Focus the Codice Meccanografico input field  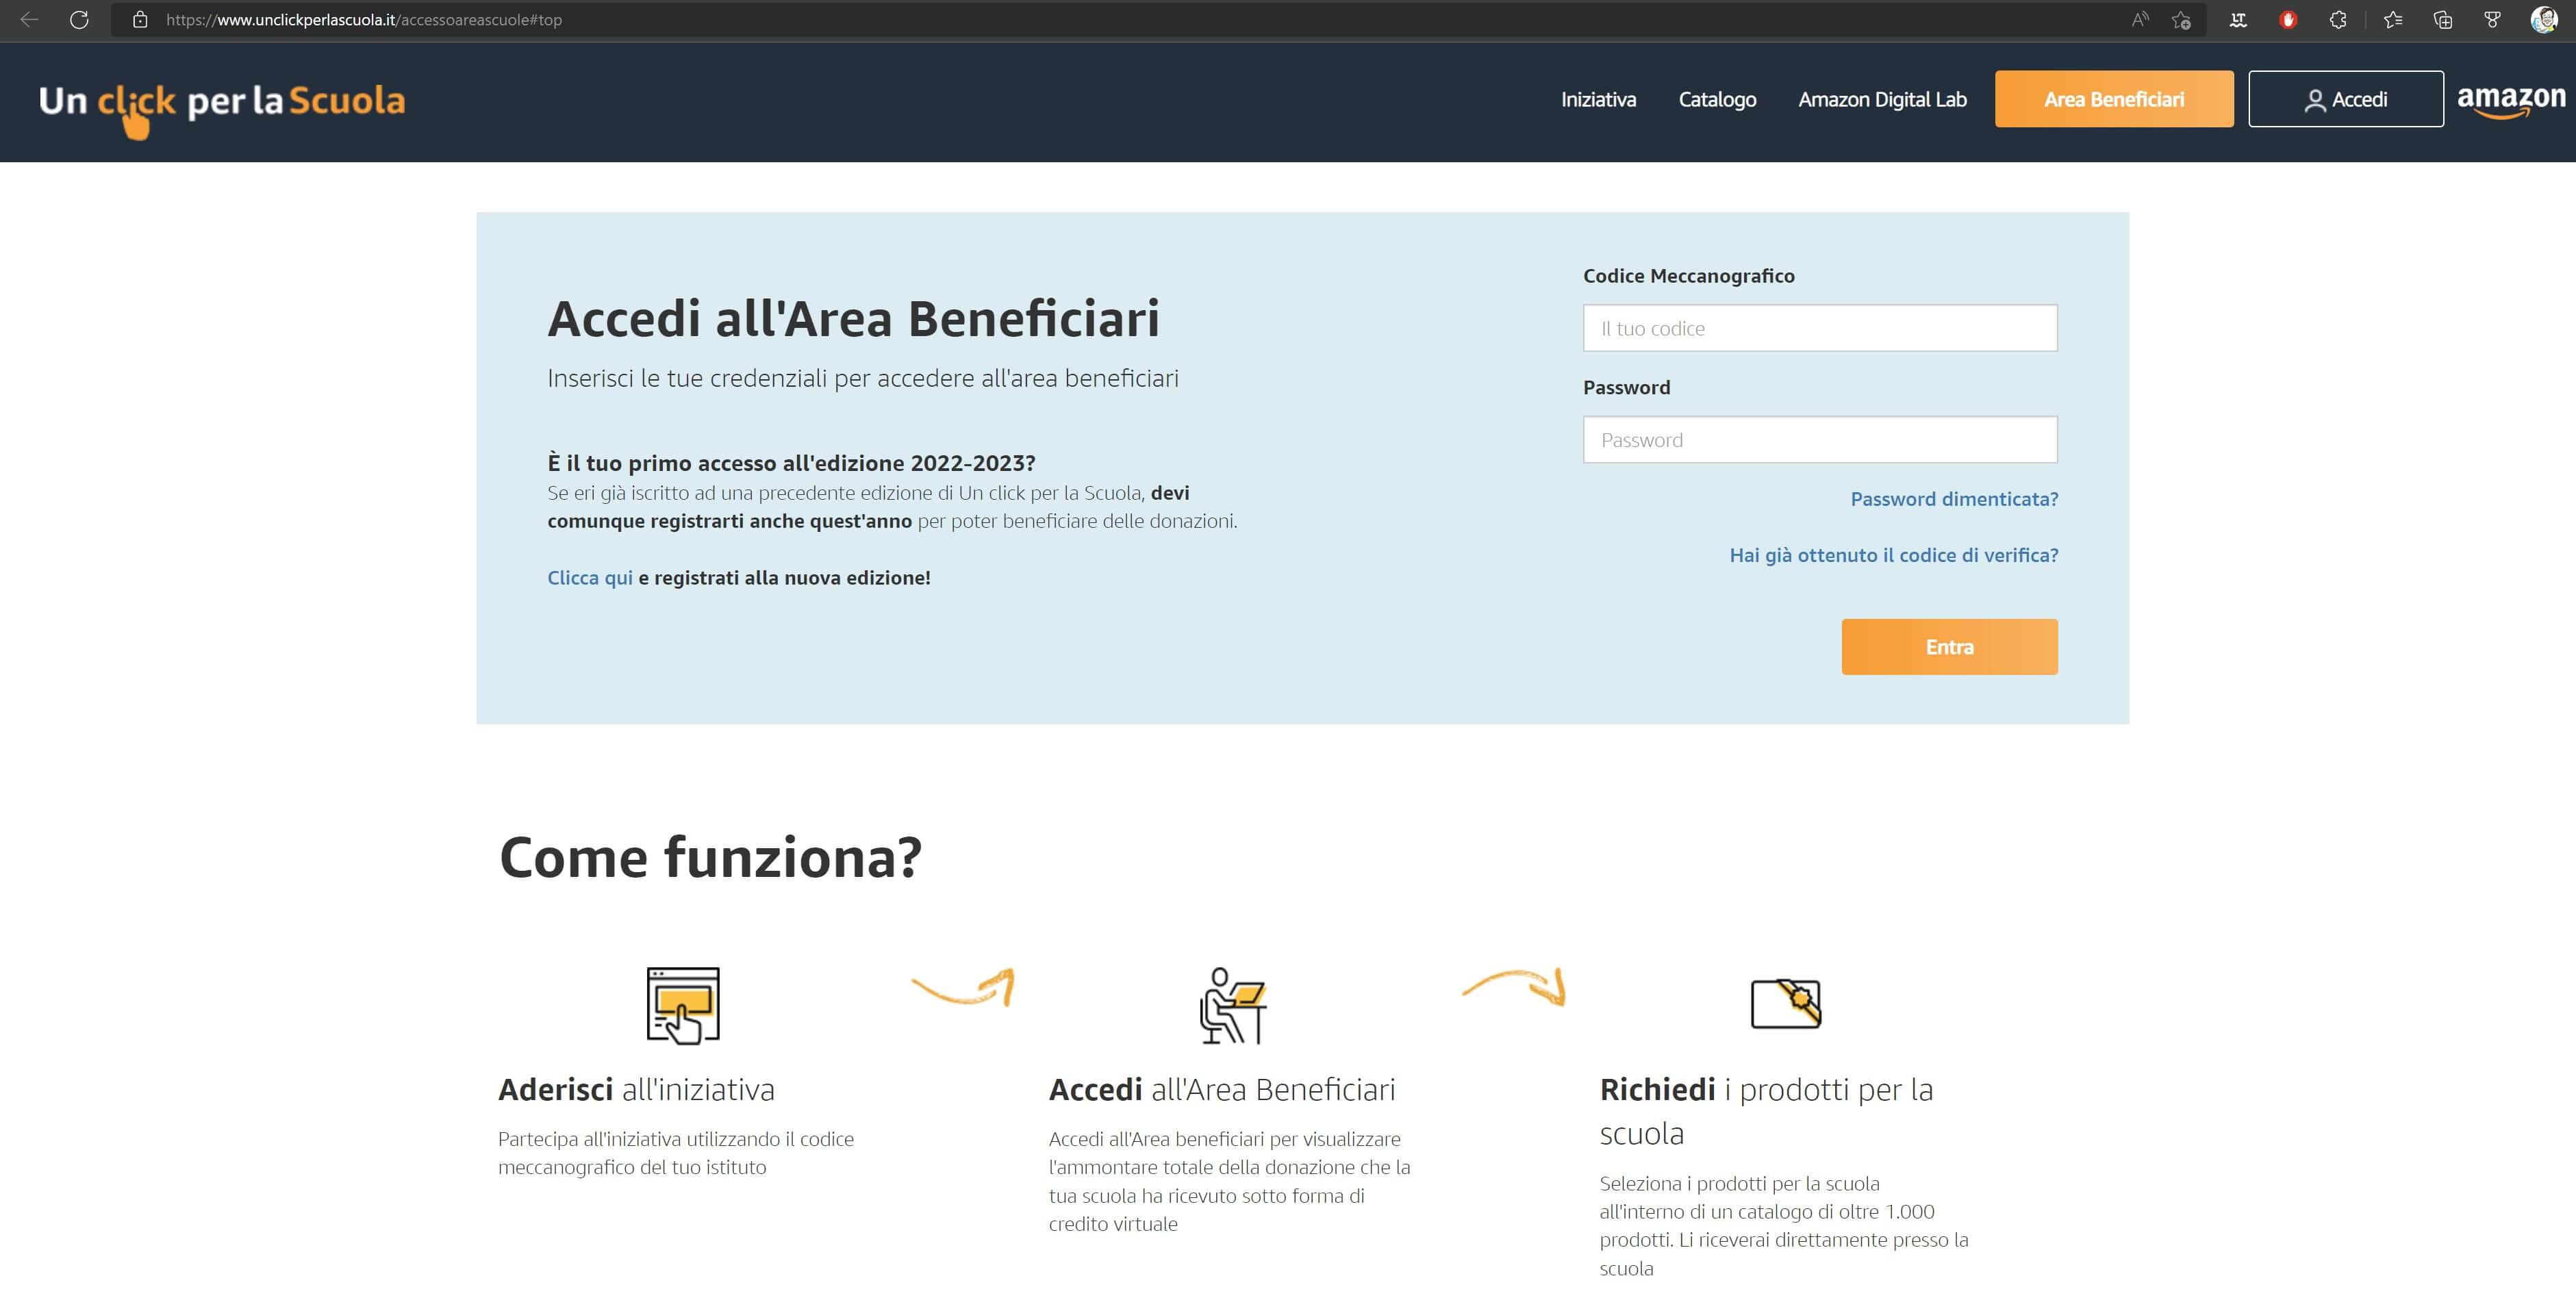tap(1819, 328)
